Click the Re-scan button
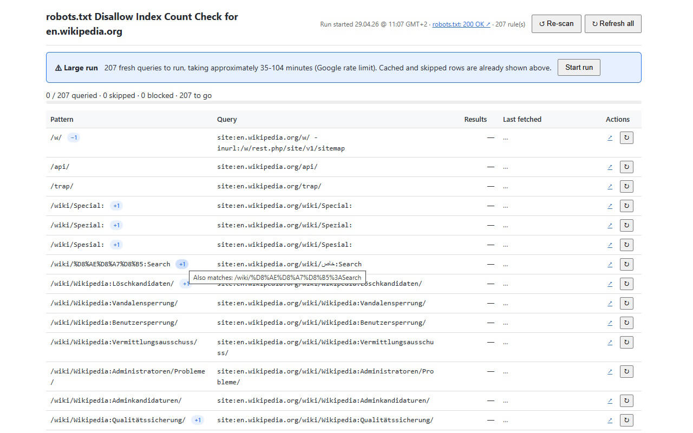Viewport: 693px width, 433px height. coord(557,24)
